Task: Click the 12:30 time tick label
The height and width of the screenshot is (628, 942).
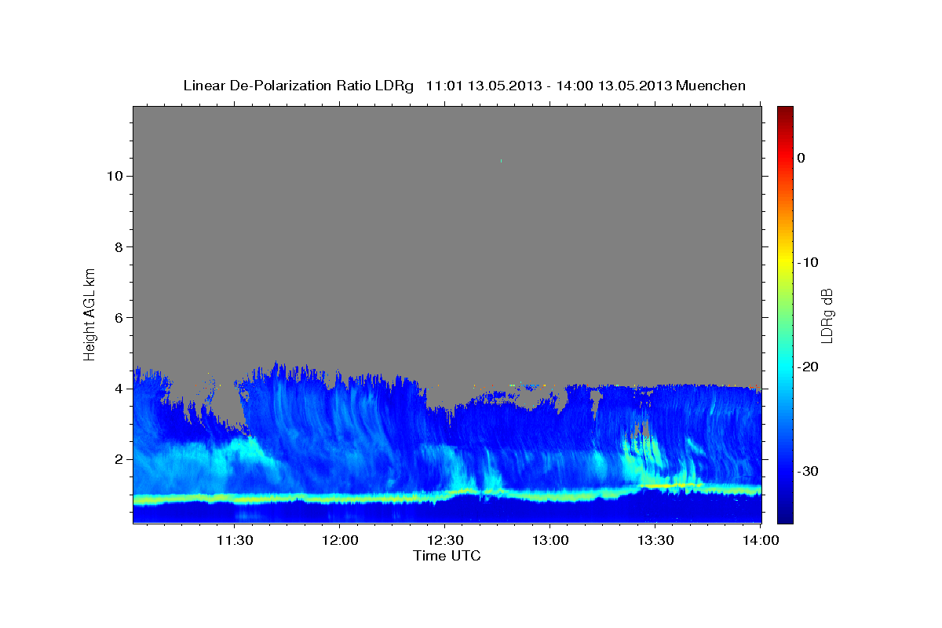Action: [x=444, y=541]
